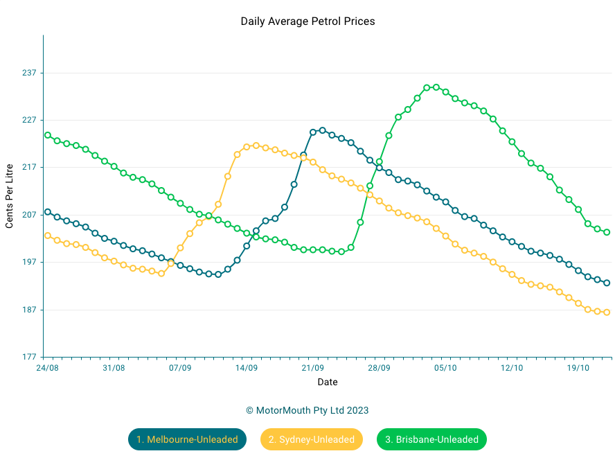Toggle the Melbourne-Unleaded legend series
This screenshot has width=615, height=458.
point(187,439)
